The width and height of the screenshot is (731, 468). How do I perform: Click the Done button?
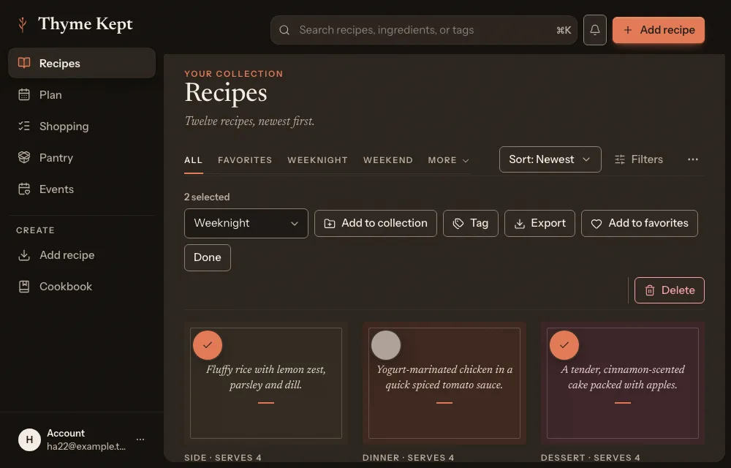pyautogui.click(x=208, y=257)
